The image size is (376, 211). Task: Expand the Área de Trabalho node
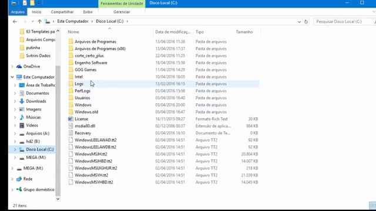[15, 85]
